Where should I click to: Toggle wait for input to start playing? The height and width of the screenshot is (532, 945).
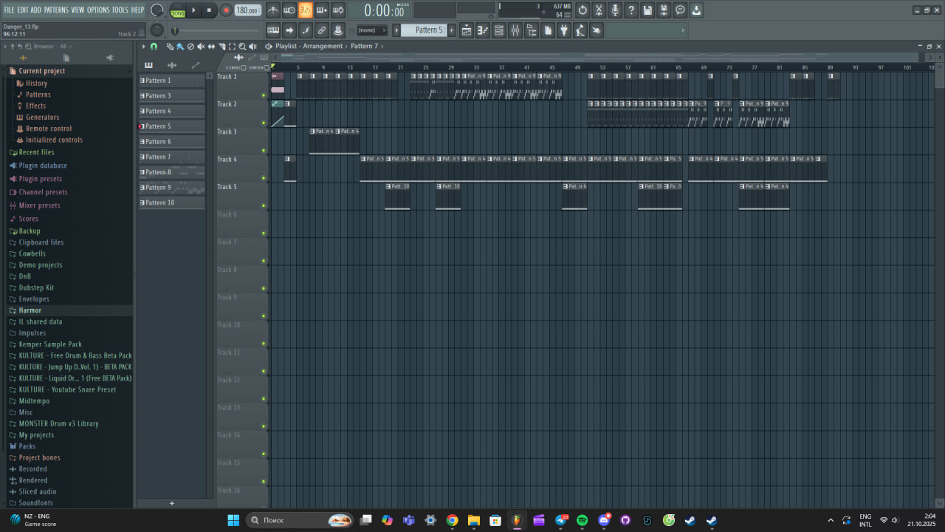coord(289,10)
